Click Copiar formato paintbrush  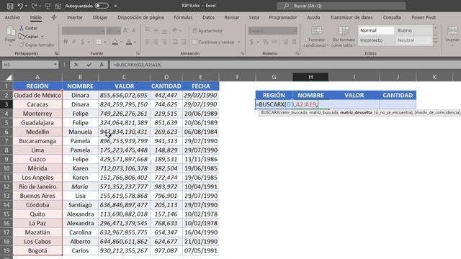point(37,45)
